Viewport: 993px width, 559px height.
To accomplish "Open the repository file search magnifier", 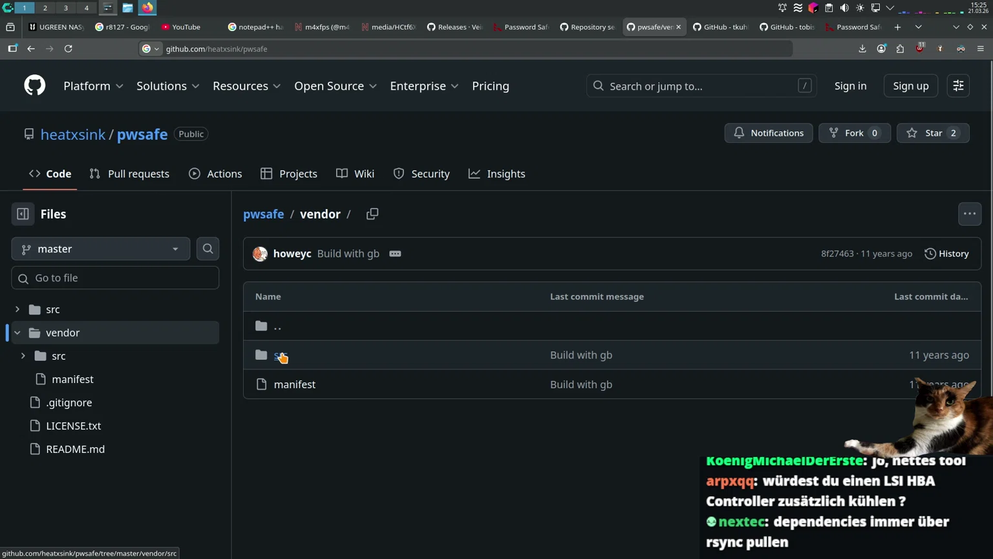I will [x=208, y=248].
